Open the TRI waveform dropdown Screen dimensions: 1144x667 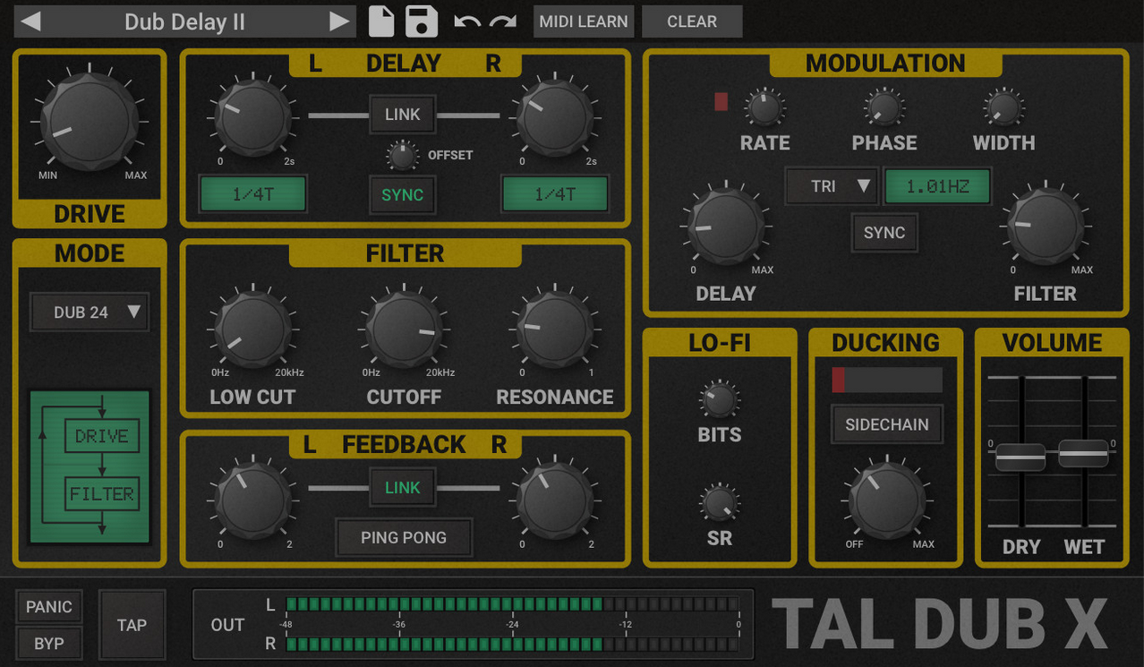click(832, 186)
